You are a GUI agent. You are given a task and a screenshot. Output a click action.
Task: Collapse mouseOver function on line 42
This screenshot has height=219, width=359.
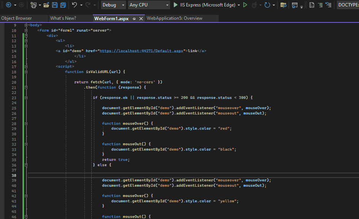[x=26, y=196]
